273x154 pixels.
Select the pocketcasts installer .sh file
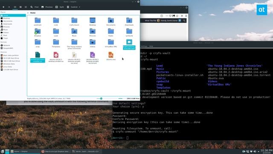click(x=38, y=57)
